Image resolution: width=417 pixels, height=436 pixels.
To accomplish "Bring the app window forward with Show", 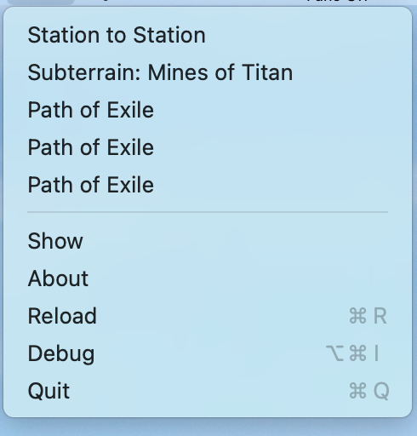I will click(208, 241).
